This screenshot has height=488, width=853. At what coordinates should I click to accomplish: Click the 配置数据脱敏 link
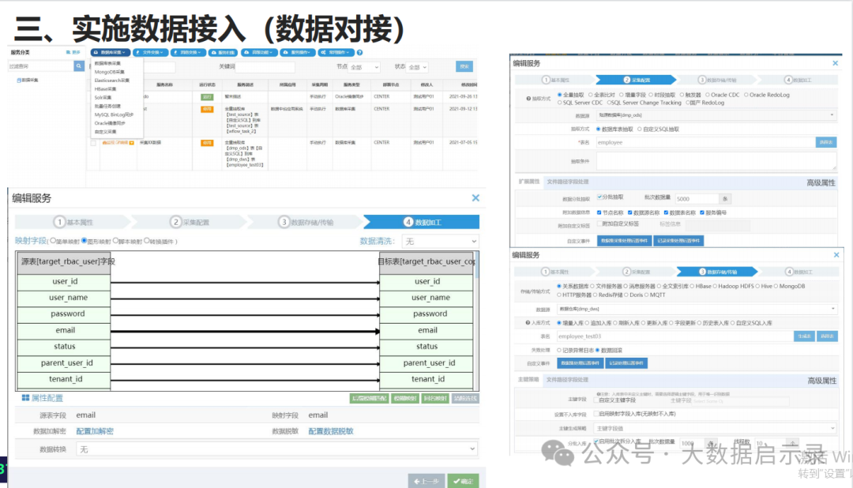pyautogui.click(x=331, y=431)
